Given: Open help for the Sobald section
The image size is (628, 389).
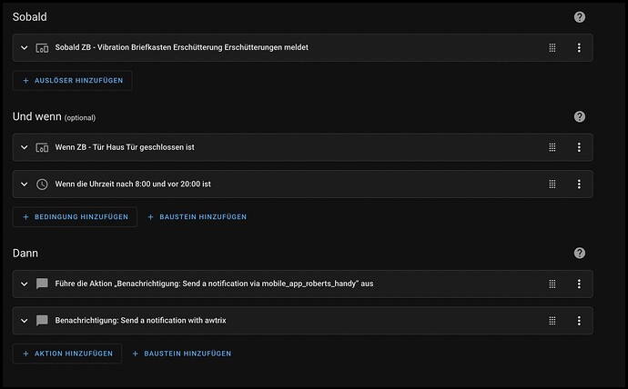Looking at the screenshot, I should [x=580, y=17].
